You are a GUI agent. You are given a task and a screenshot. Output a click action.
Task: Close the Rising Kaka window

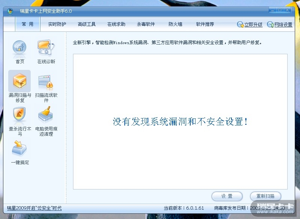coord(287,10)
